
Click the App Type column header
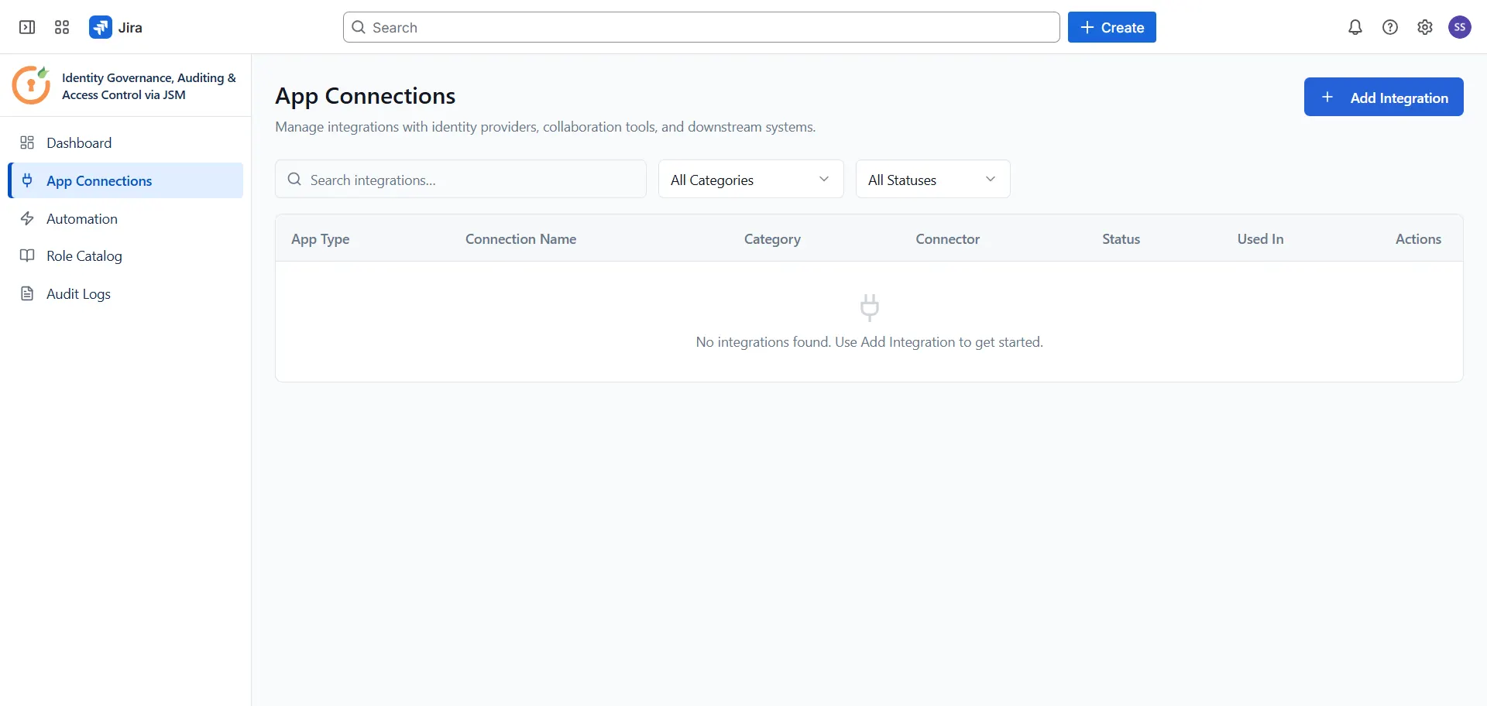click(x=321, y=239)
